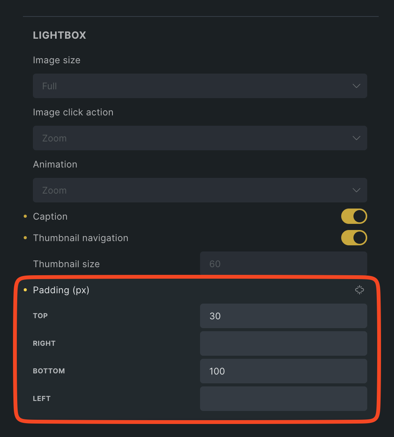Click the Thumbnail size label
Screen dimensions: 394x437
click(x=67, y=264)
